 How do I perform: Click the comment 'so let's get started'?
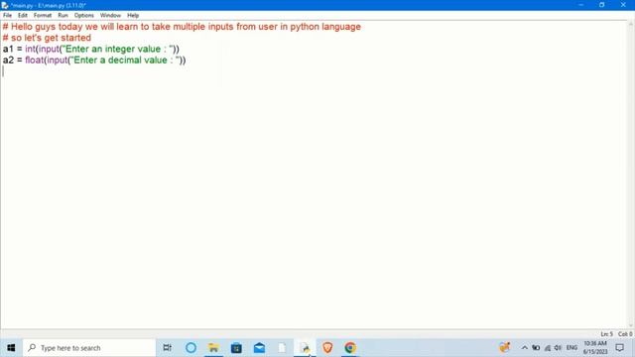pyautogui.click(x=47, y=38)
